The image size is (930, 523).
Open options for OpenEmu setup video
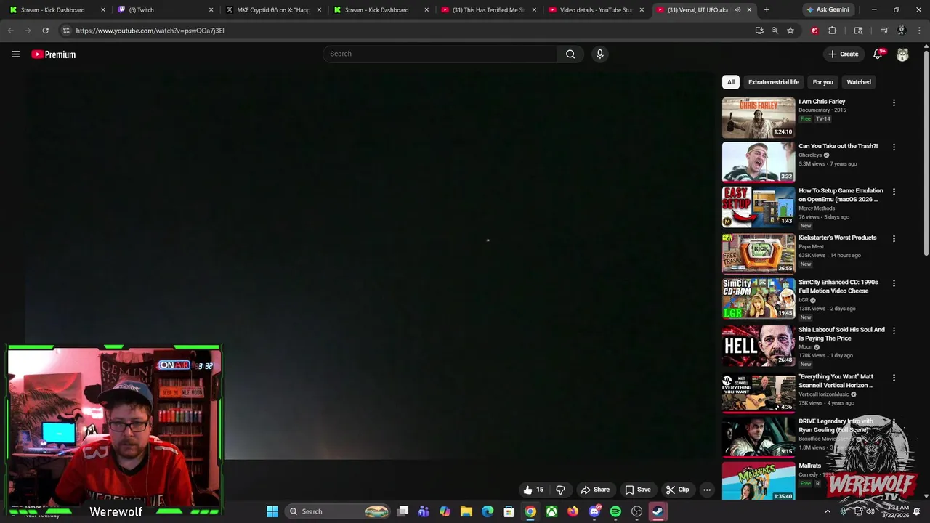tap(894, 192)
